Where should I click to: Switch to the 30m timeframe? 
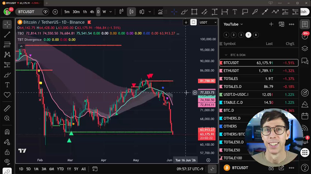[76, 12]
